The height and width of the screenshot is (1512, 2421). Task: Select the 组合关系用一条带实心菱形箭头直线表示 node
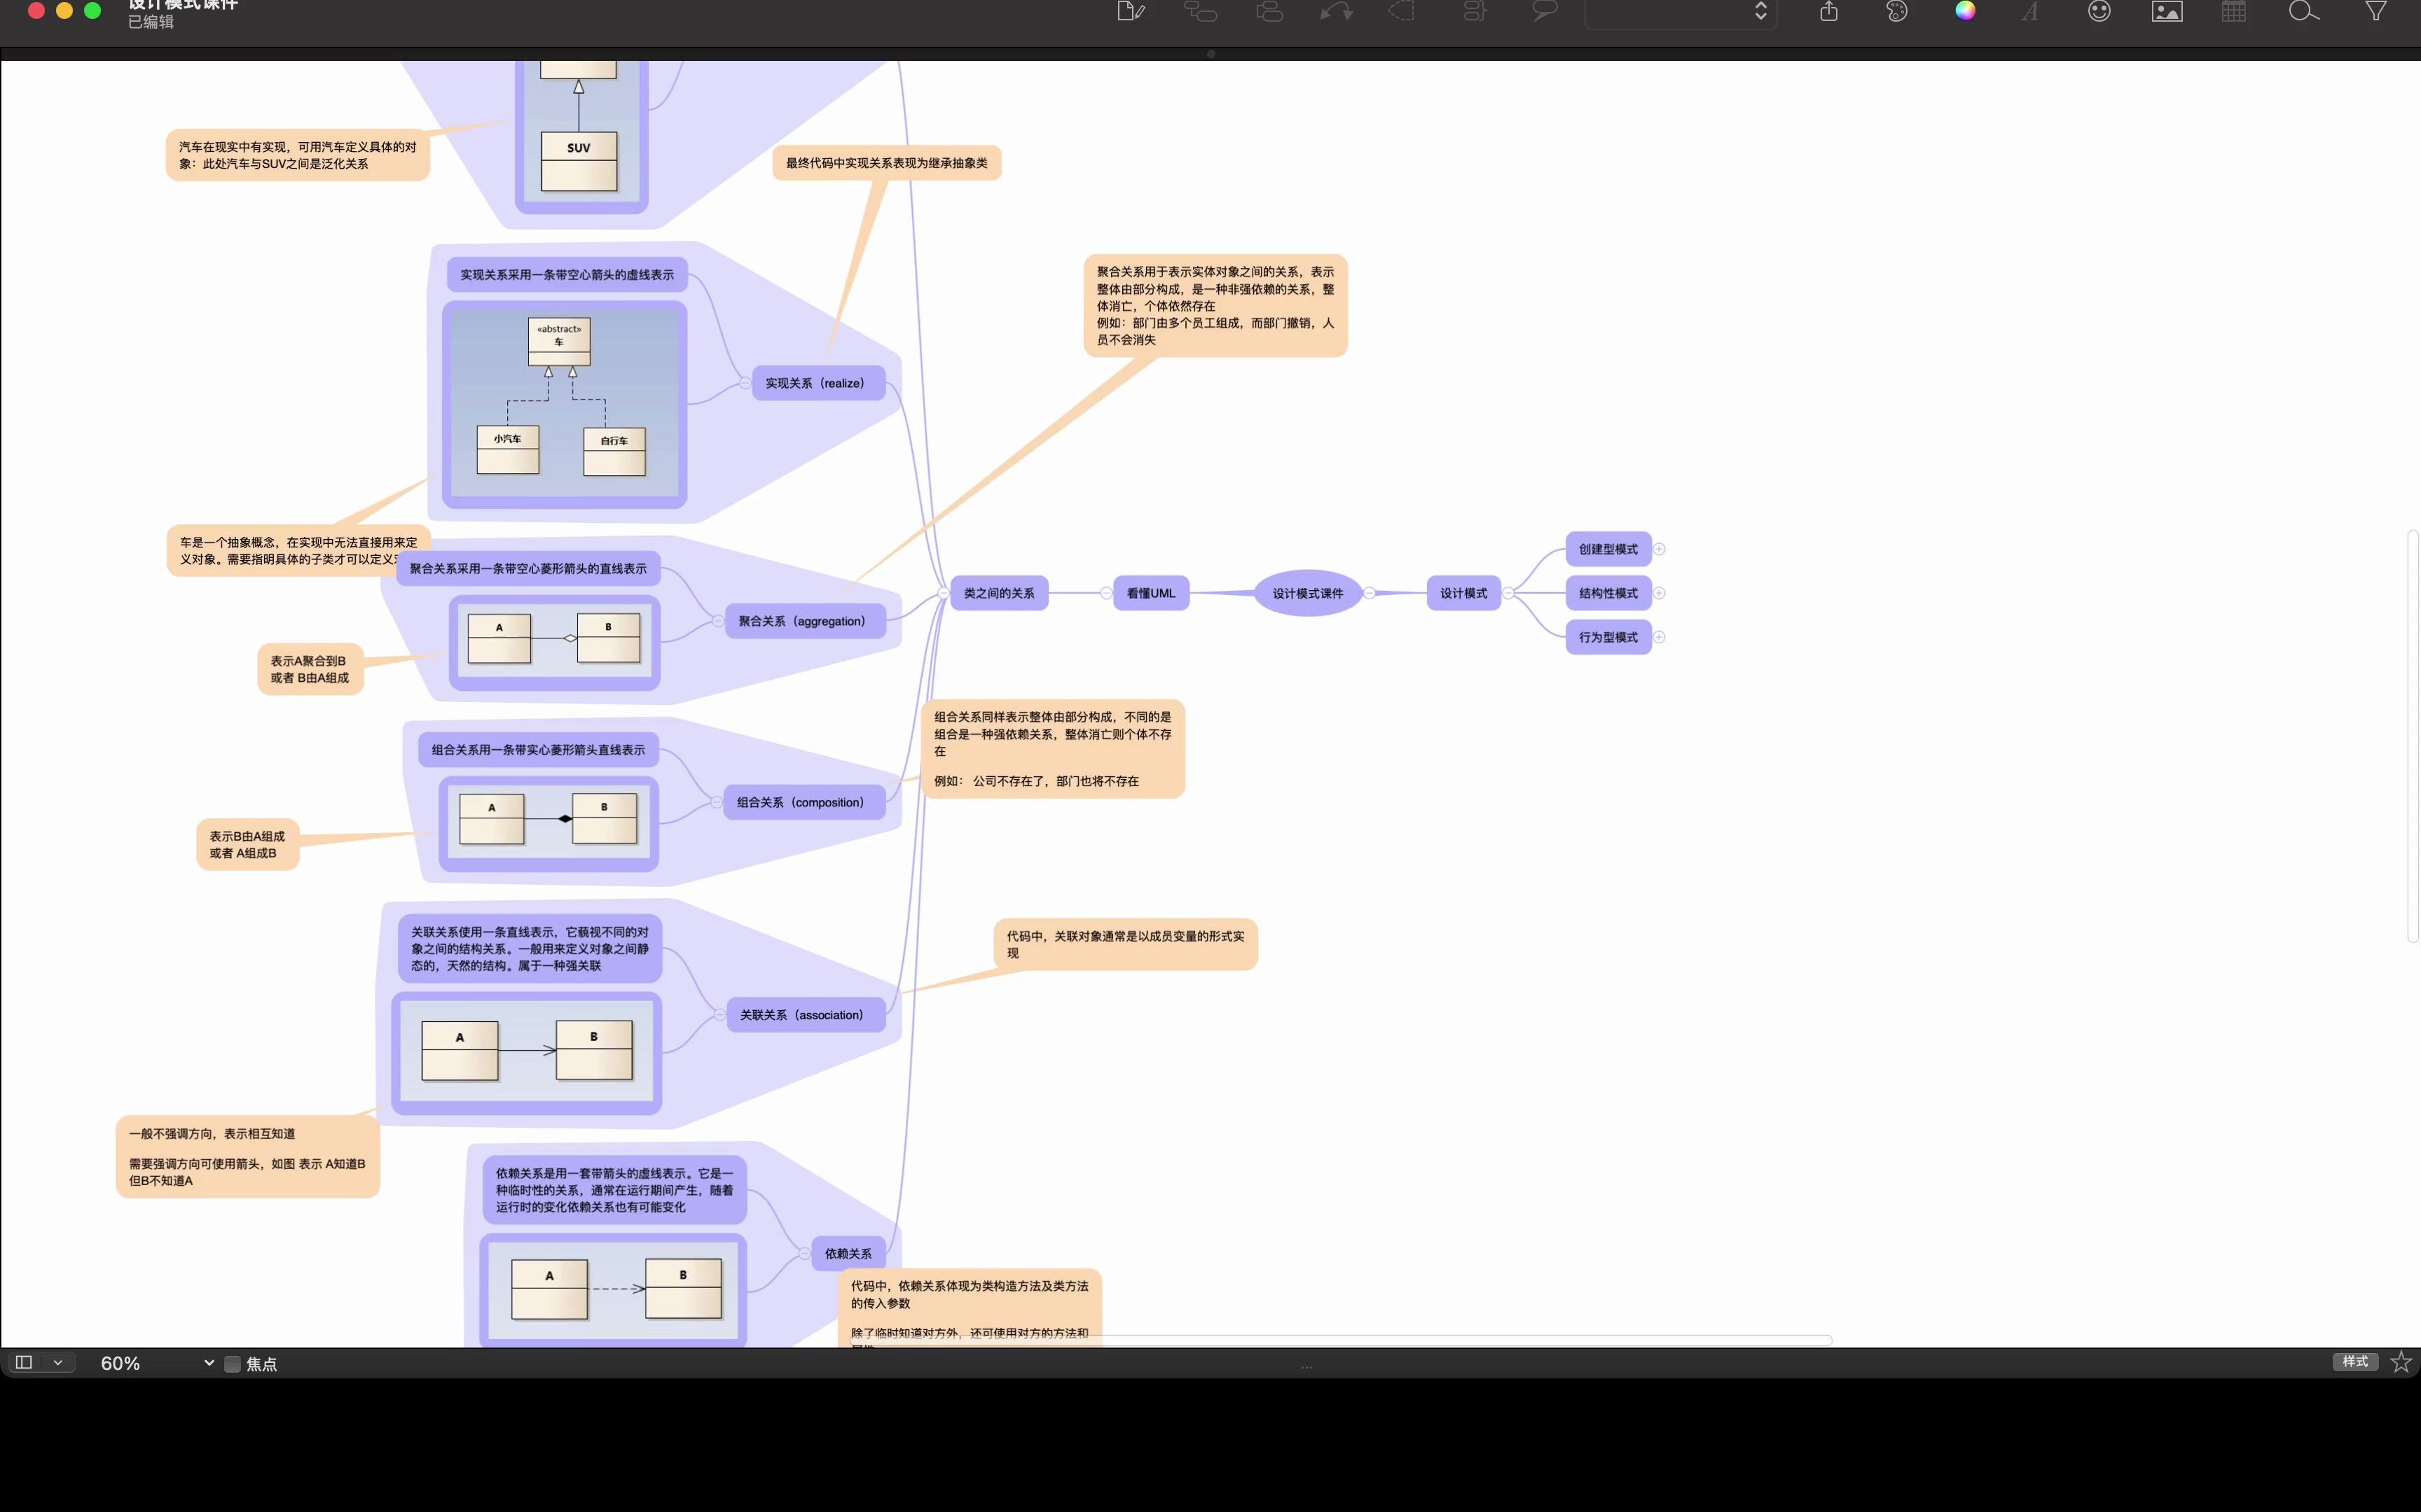click(x=538, y=750)
